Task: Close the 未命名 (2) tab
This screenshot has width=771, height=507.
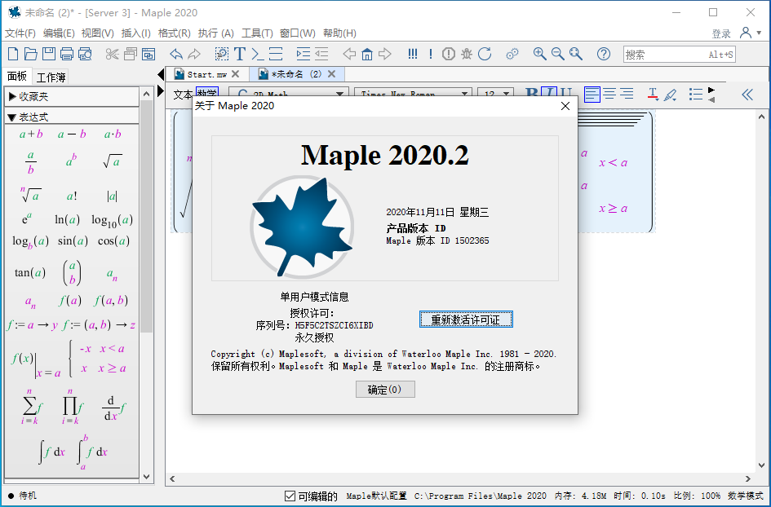Action: tap(331, 73)
